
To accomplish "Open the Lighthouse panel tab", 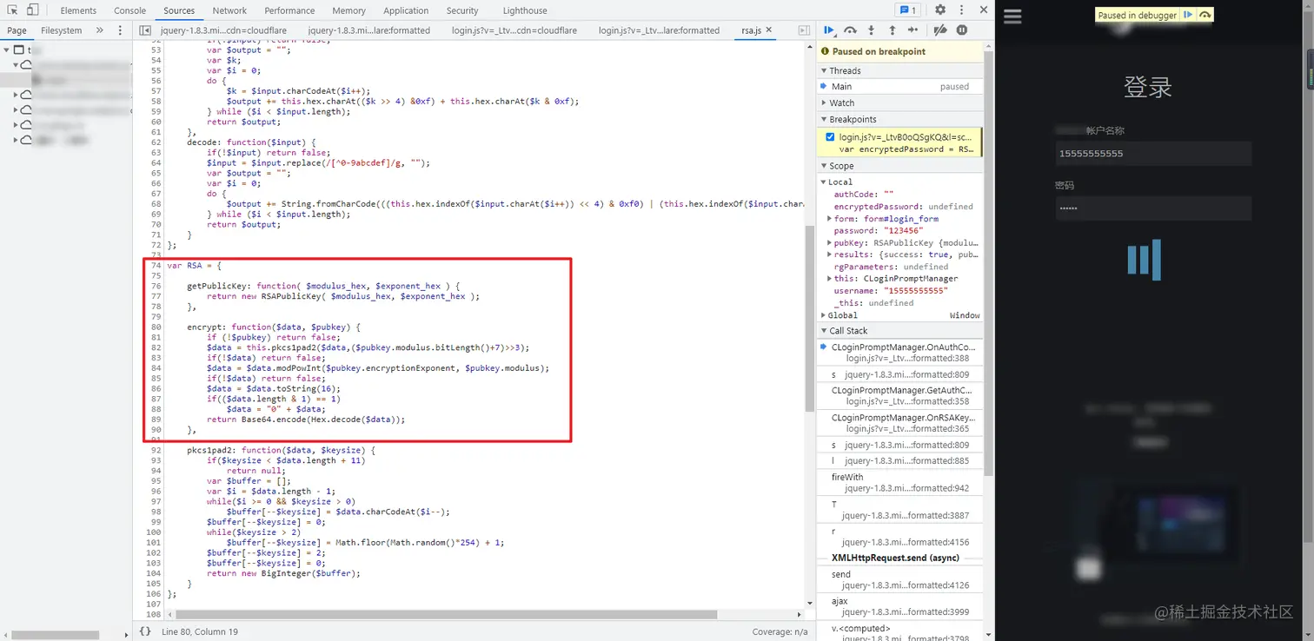I will [x=525, y=10].
